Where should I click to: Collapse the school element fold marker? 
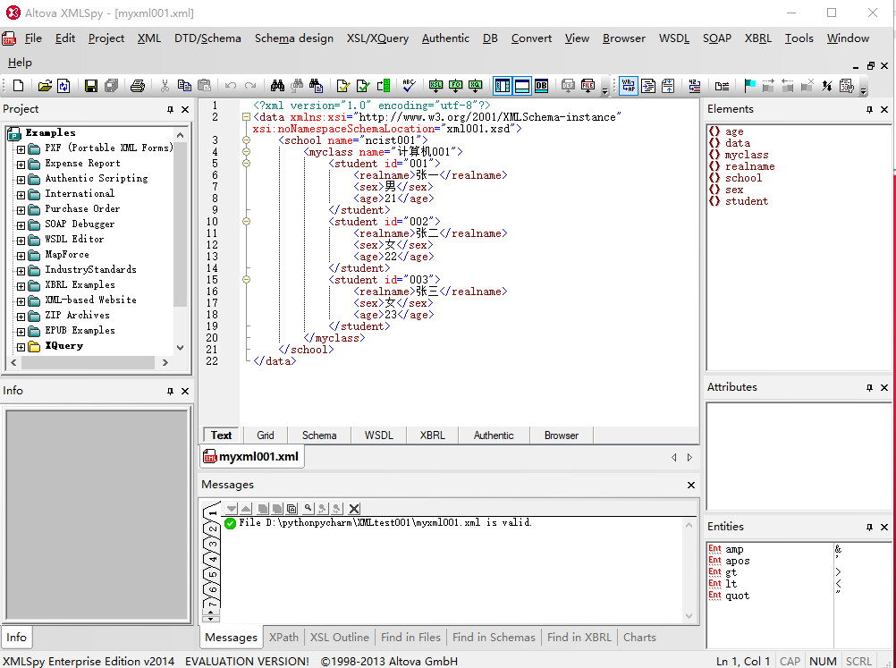click(x=246, y=140)
